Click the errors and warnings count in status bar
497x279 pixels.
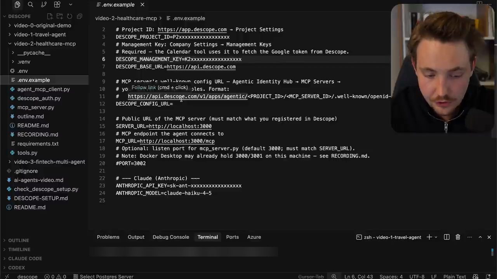pyautogui.click(x=55, y=276)
